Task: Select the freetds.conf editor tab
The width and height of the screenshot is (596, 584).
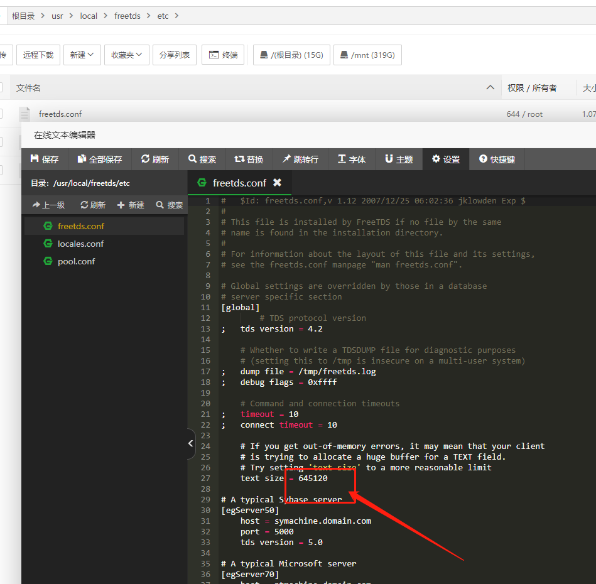Action: [239, 183]
